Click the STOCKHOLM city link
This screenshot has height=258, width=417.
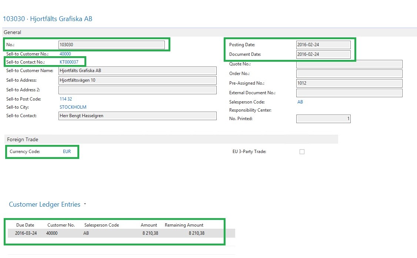click(73, 107)
